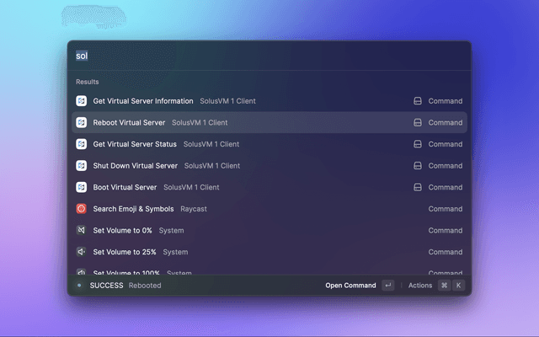Run the Boot Virtual Server command
This screenshot has width=539, height=337.
(x=125, y=187)
